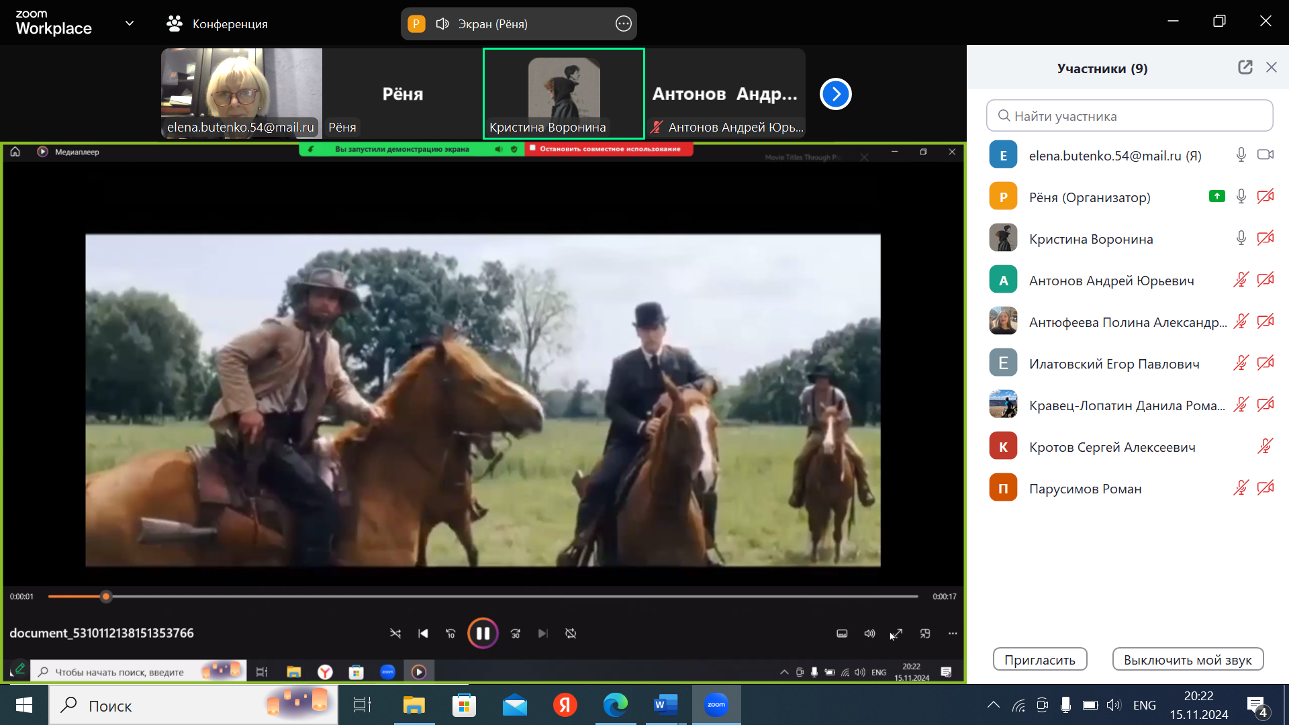
Task: Toggle my camera in participant list
Action: tap(1266, 155)
